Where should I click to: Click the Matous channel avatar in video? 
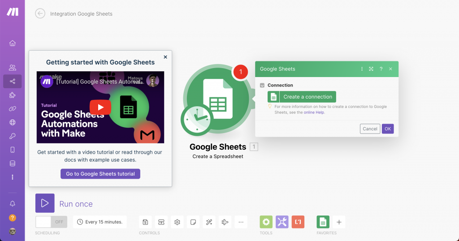(152, 81)
